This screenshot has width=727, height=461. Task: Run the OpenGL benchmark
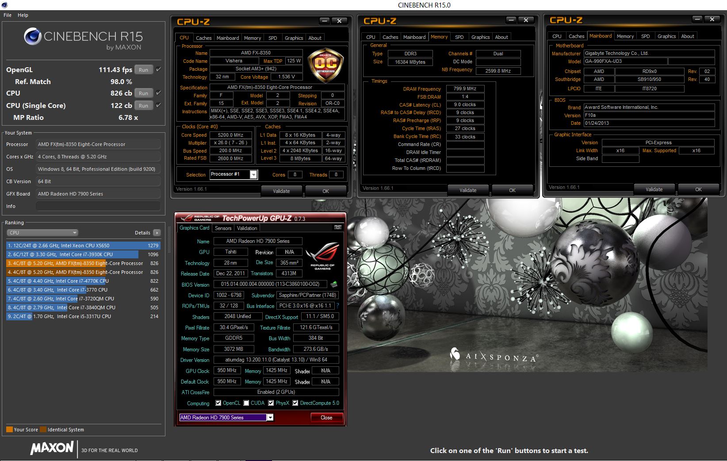click(x=144, y=70)
